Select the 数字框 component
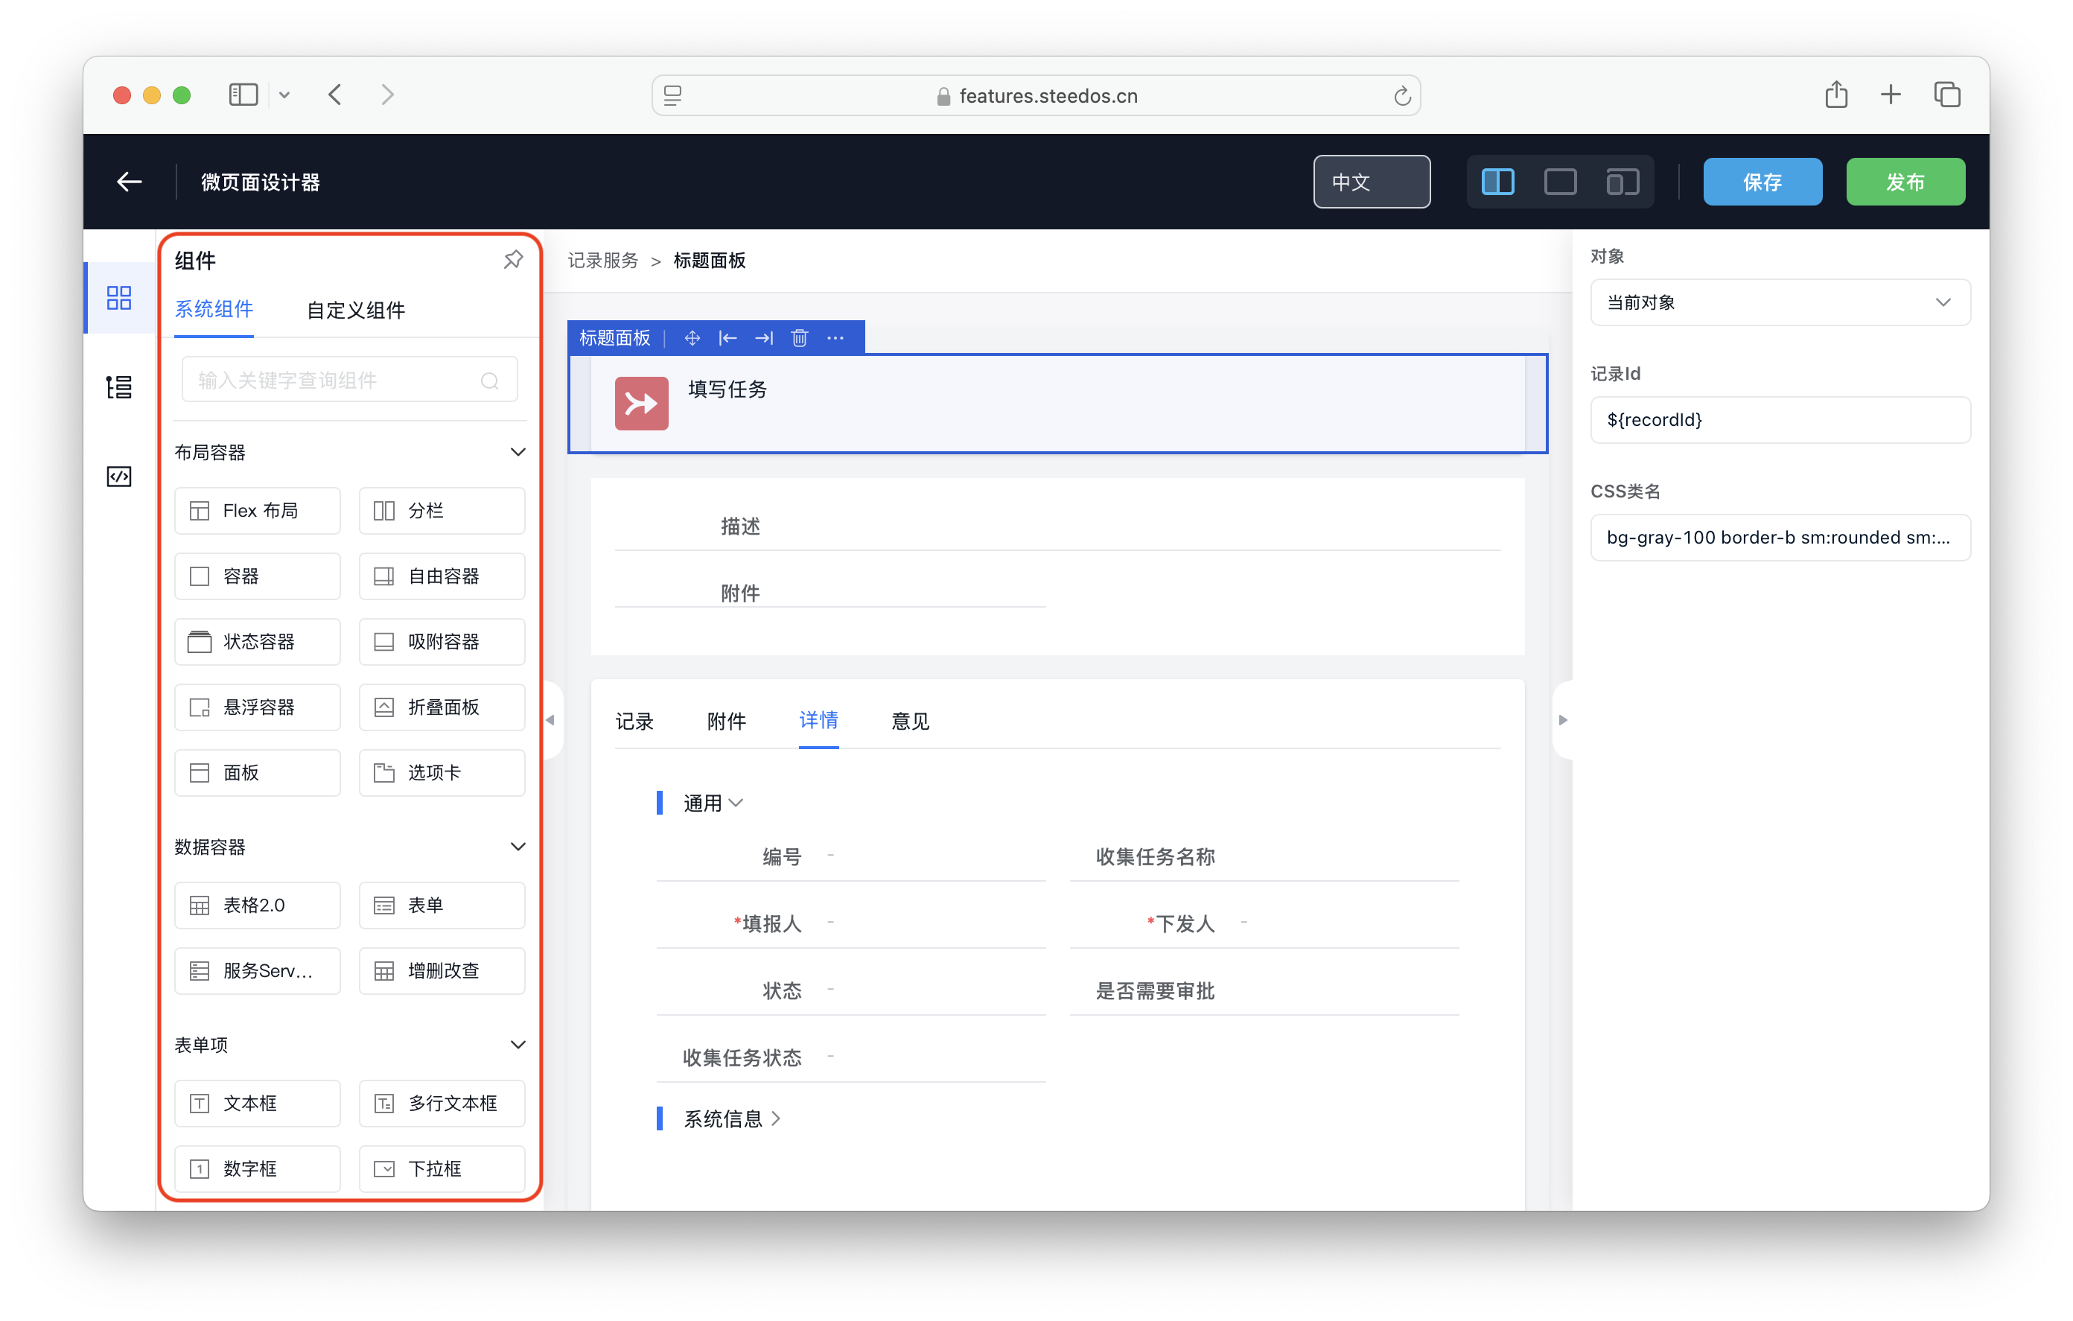This screenshot has height=1321, width=2073. pos(258,1168)
